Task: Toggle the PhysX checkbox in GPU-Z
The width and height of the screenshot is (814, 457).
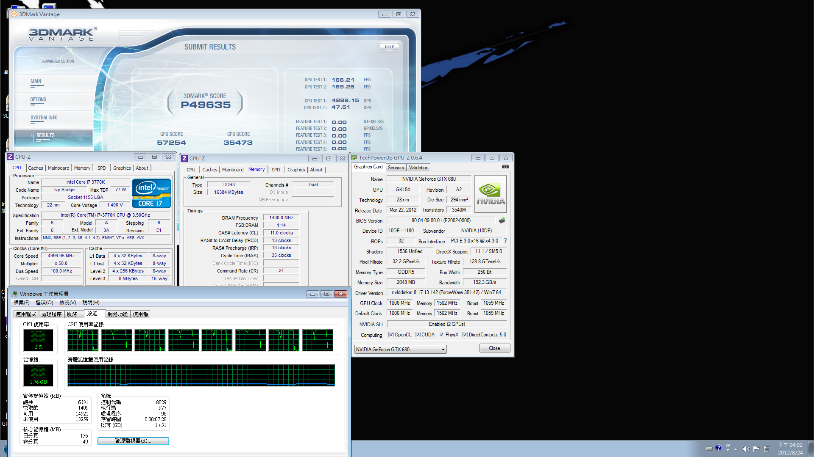Action: [x=442, y=335]
